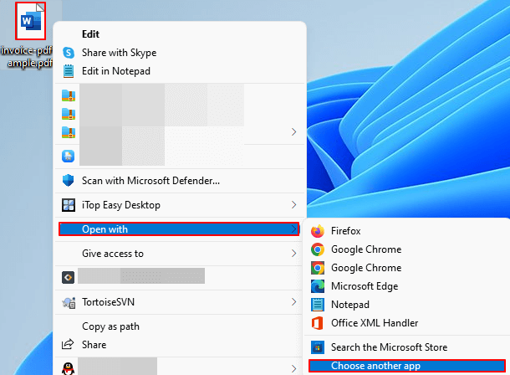This screenshot has width=510, height=375.
Task: Click the dark code-brackets icon entry
Action: point(68,277)
